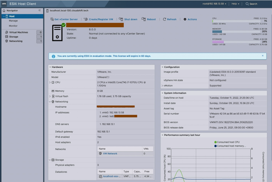Click the Memory chip icon in Hardware

pos(53,91)
